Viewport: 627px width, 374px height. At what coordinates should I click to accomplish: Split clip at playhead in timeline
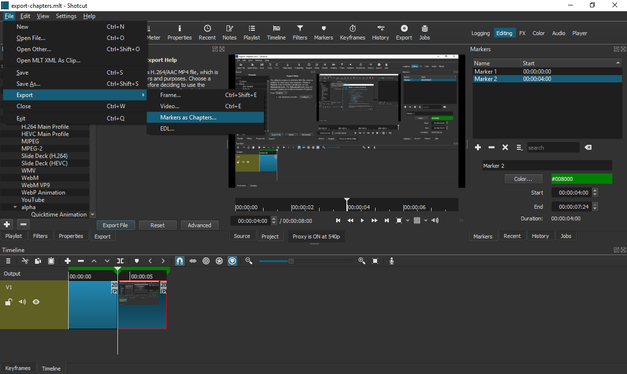pos(120,261)
